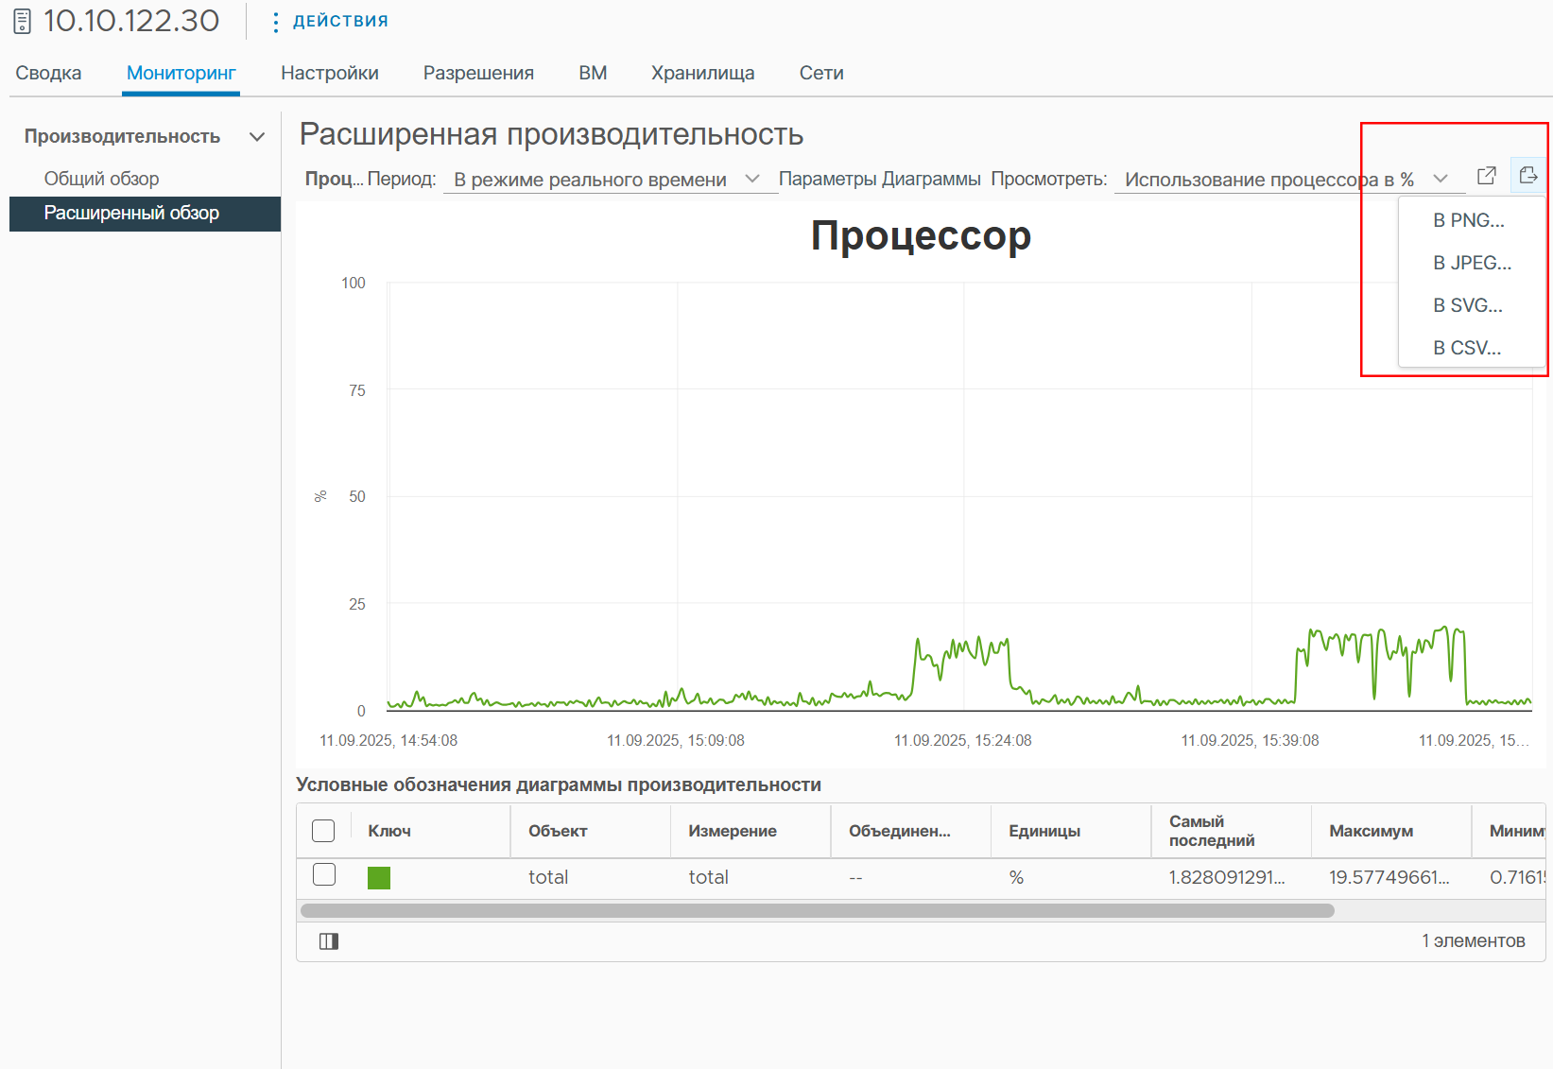Sort by the Измерение column header
Image resolution: width=1553 pixels, height=1069 pixels.
[x=733, y=831]
